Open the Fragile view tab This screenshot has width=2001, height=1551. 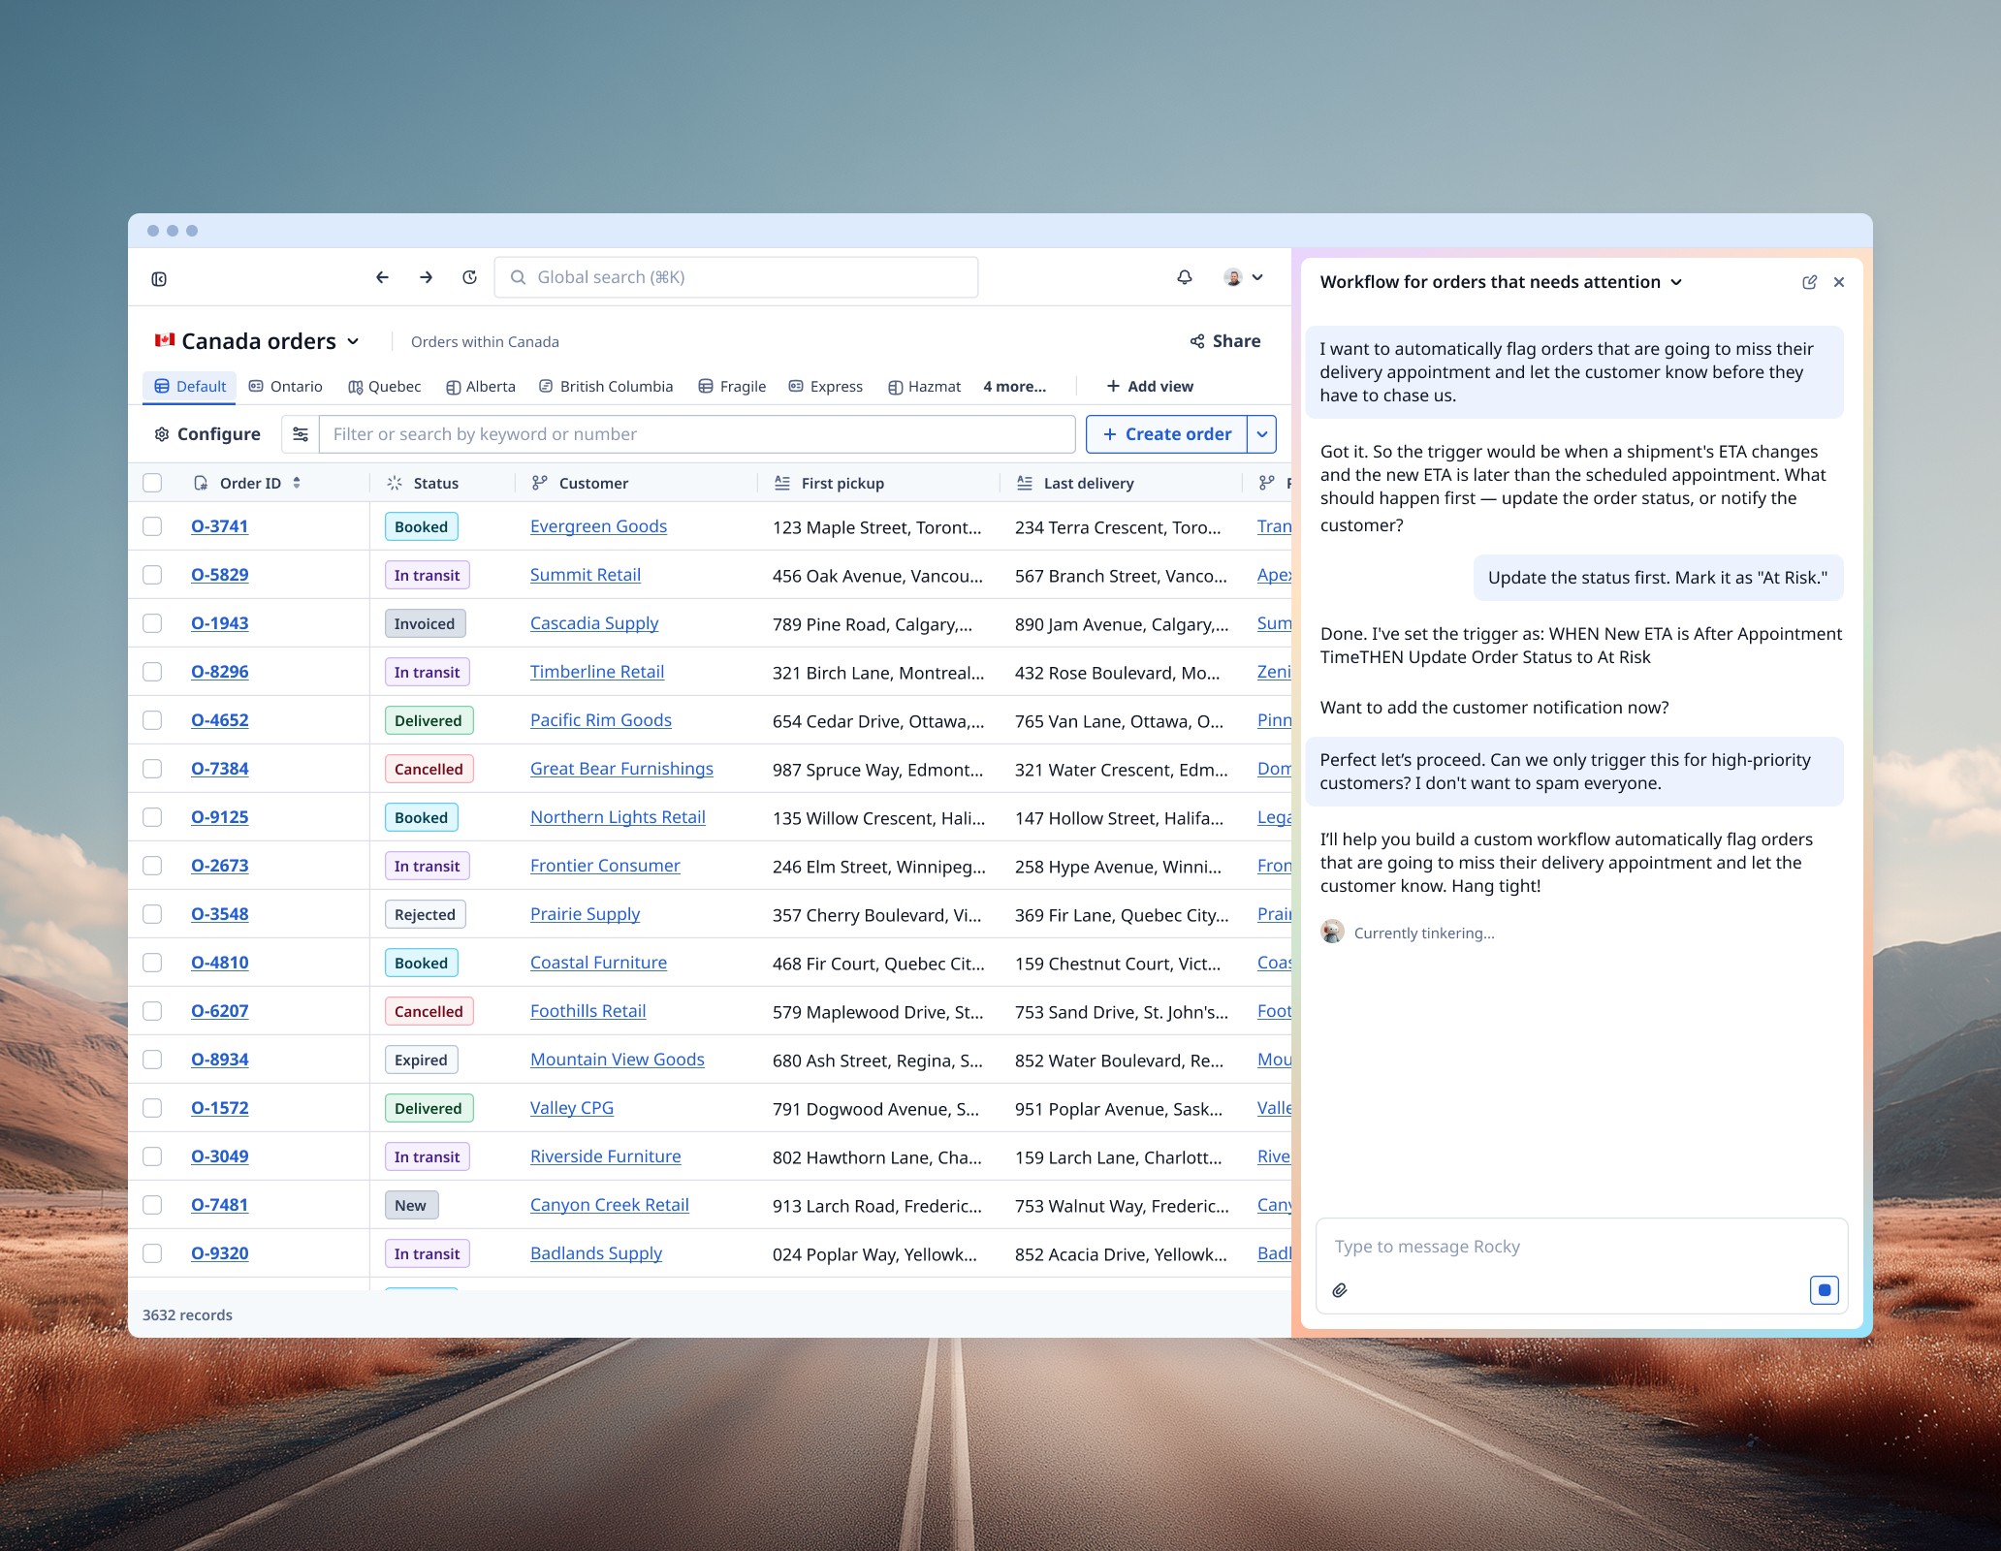tap(731, 386)
